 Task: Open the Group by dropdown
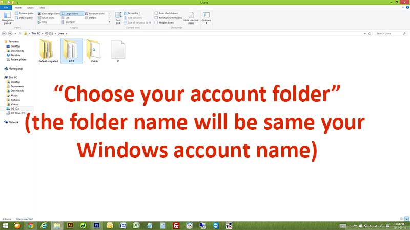click(x=132, y=13)
